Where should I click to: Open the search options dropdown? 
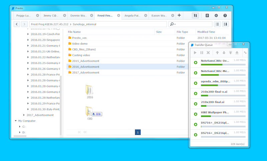173,24
